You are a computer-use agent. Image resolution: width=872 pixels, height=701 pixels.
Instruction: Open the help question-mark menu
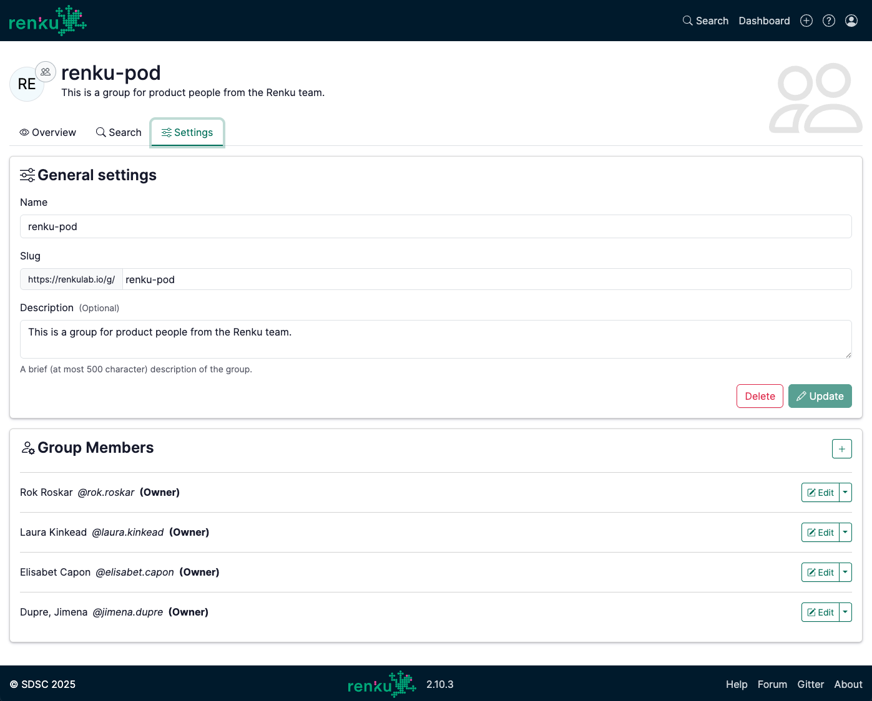pos(829,21)
